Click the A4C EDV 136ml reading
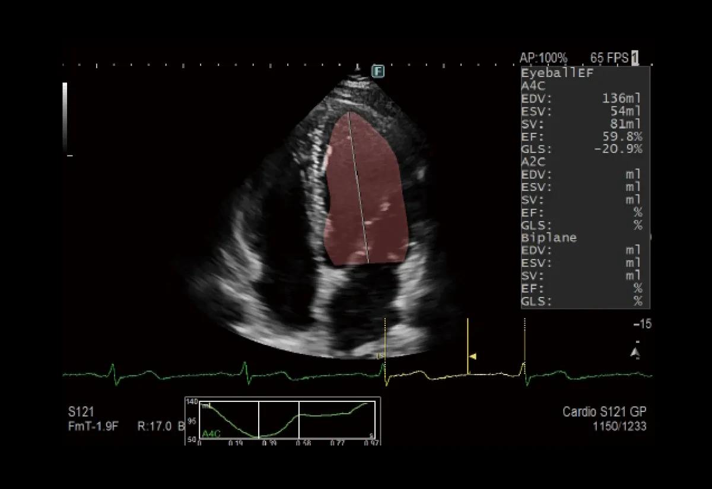The width and height of the screenshot is (712, 489). point(622,98)
